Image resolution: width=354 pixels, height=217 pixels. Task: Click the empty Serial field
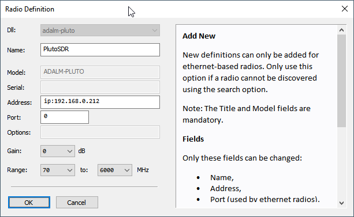pos(100,87)
